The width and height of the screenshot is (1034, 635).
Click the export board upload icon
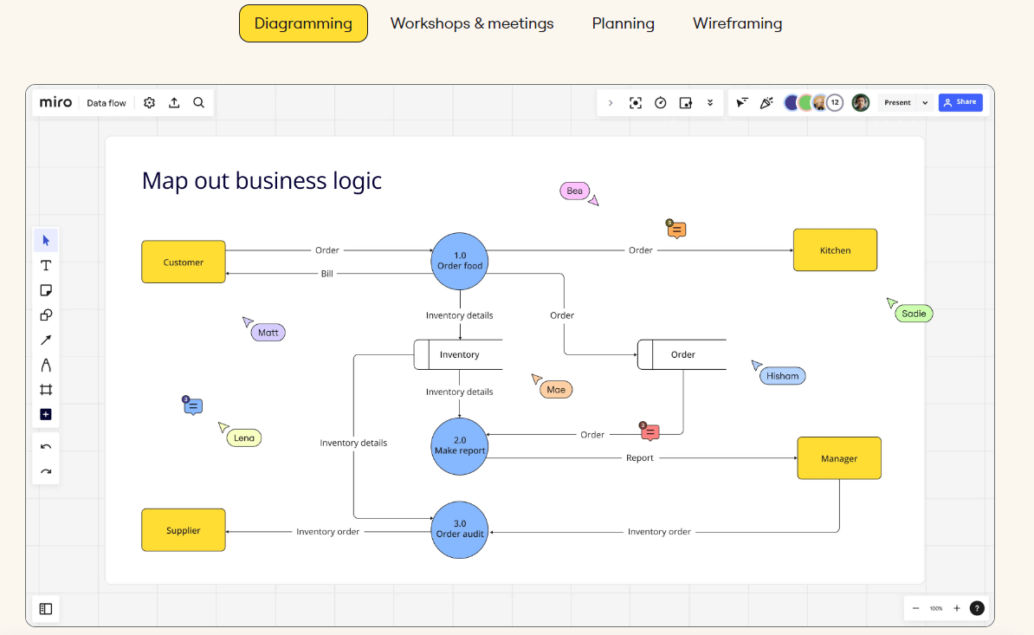(x=174, y=103)
